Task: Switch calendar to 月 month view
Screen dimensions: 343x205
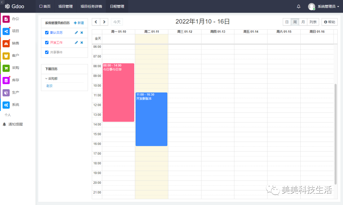Action: 303,22
